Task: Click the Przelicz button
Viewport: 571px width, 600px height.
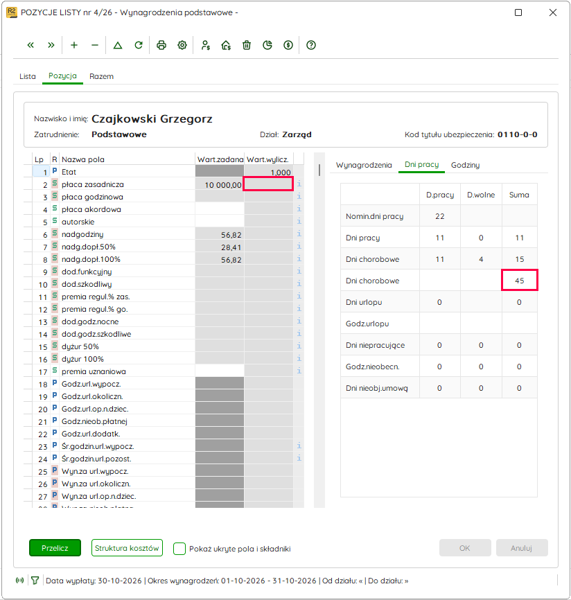Action: [x=55, y=548]
